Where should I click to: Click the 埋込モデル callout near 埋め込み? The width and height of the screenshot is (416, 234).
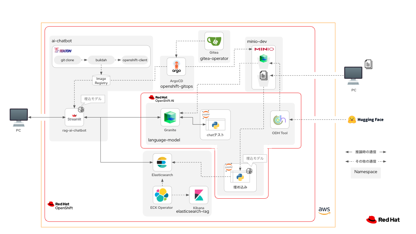pyautogui.click(x=255, y=158)
